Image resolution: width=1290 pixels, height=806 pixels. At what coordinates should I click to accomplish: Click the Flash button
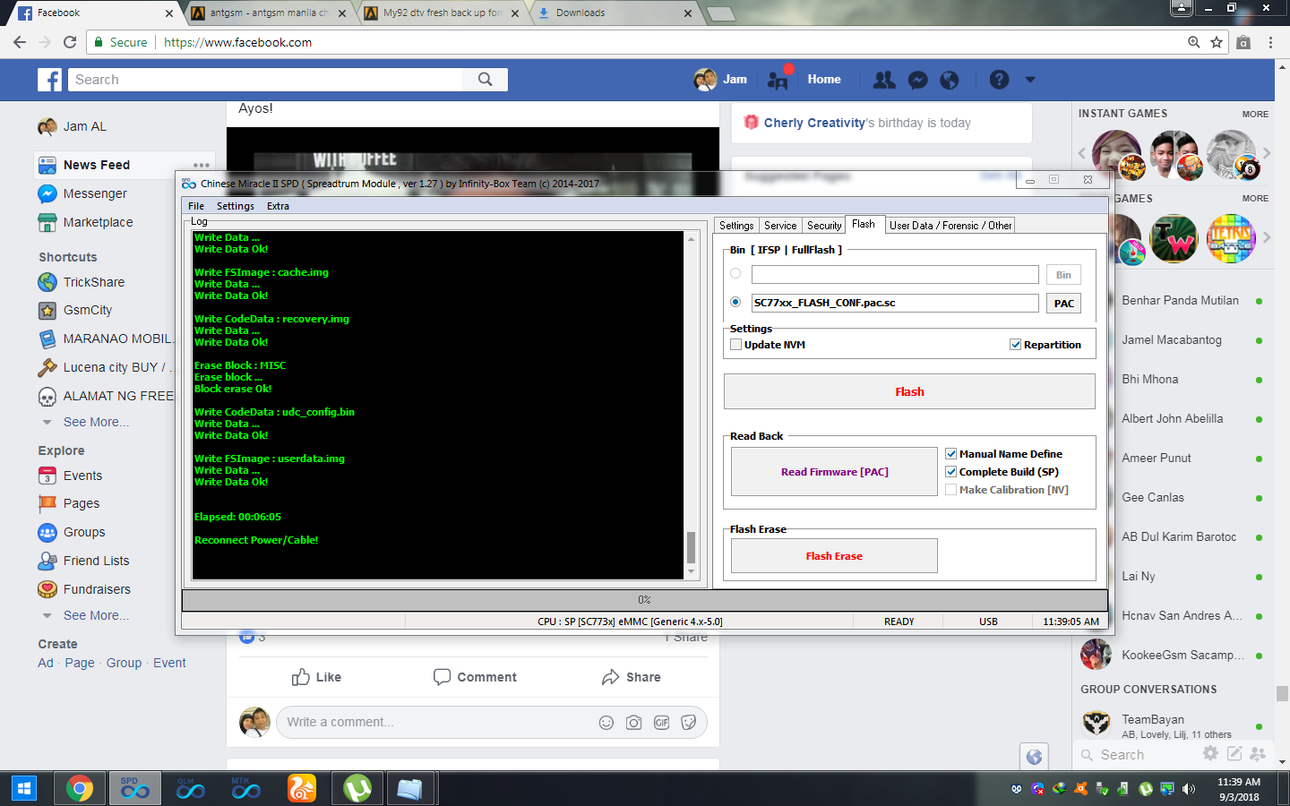pos(909,391)
